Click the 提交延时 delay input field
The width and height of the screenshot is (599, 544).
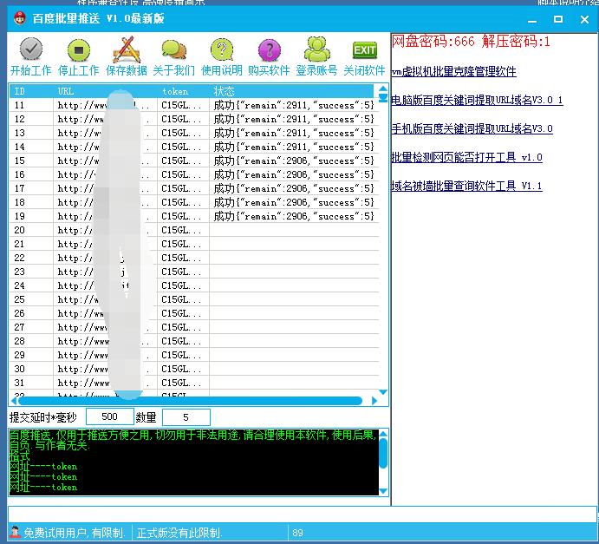[110, 417]
